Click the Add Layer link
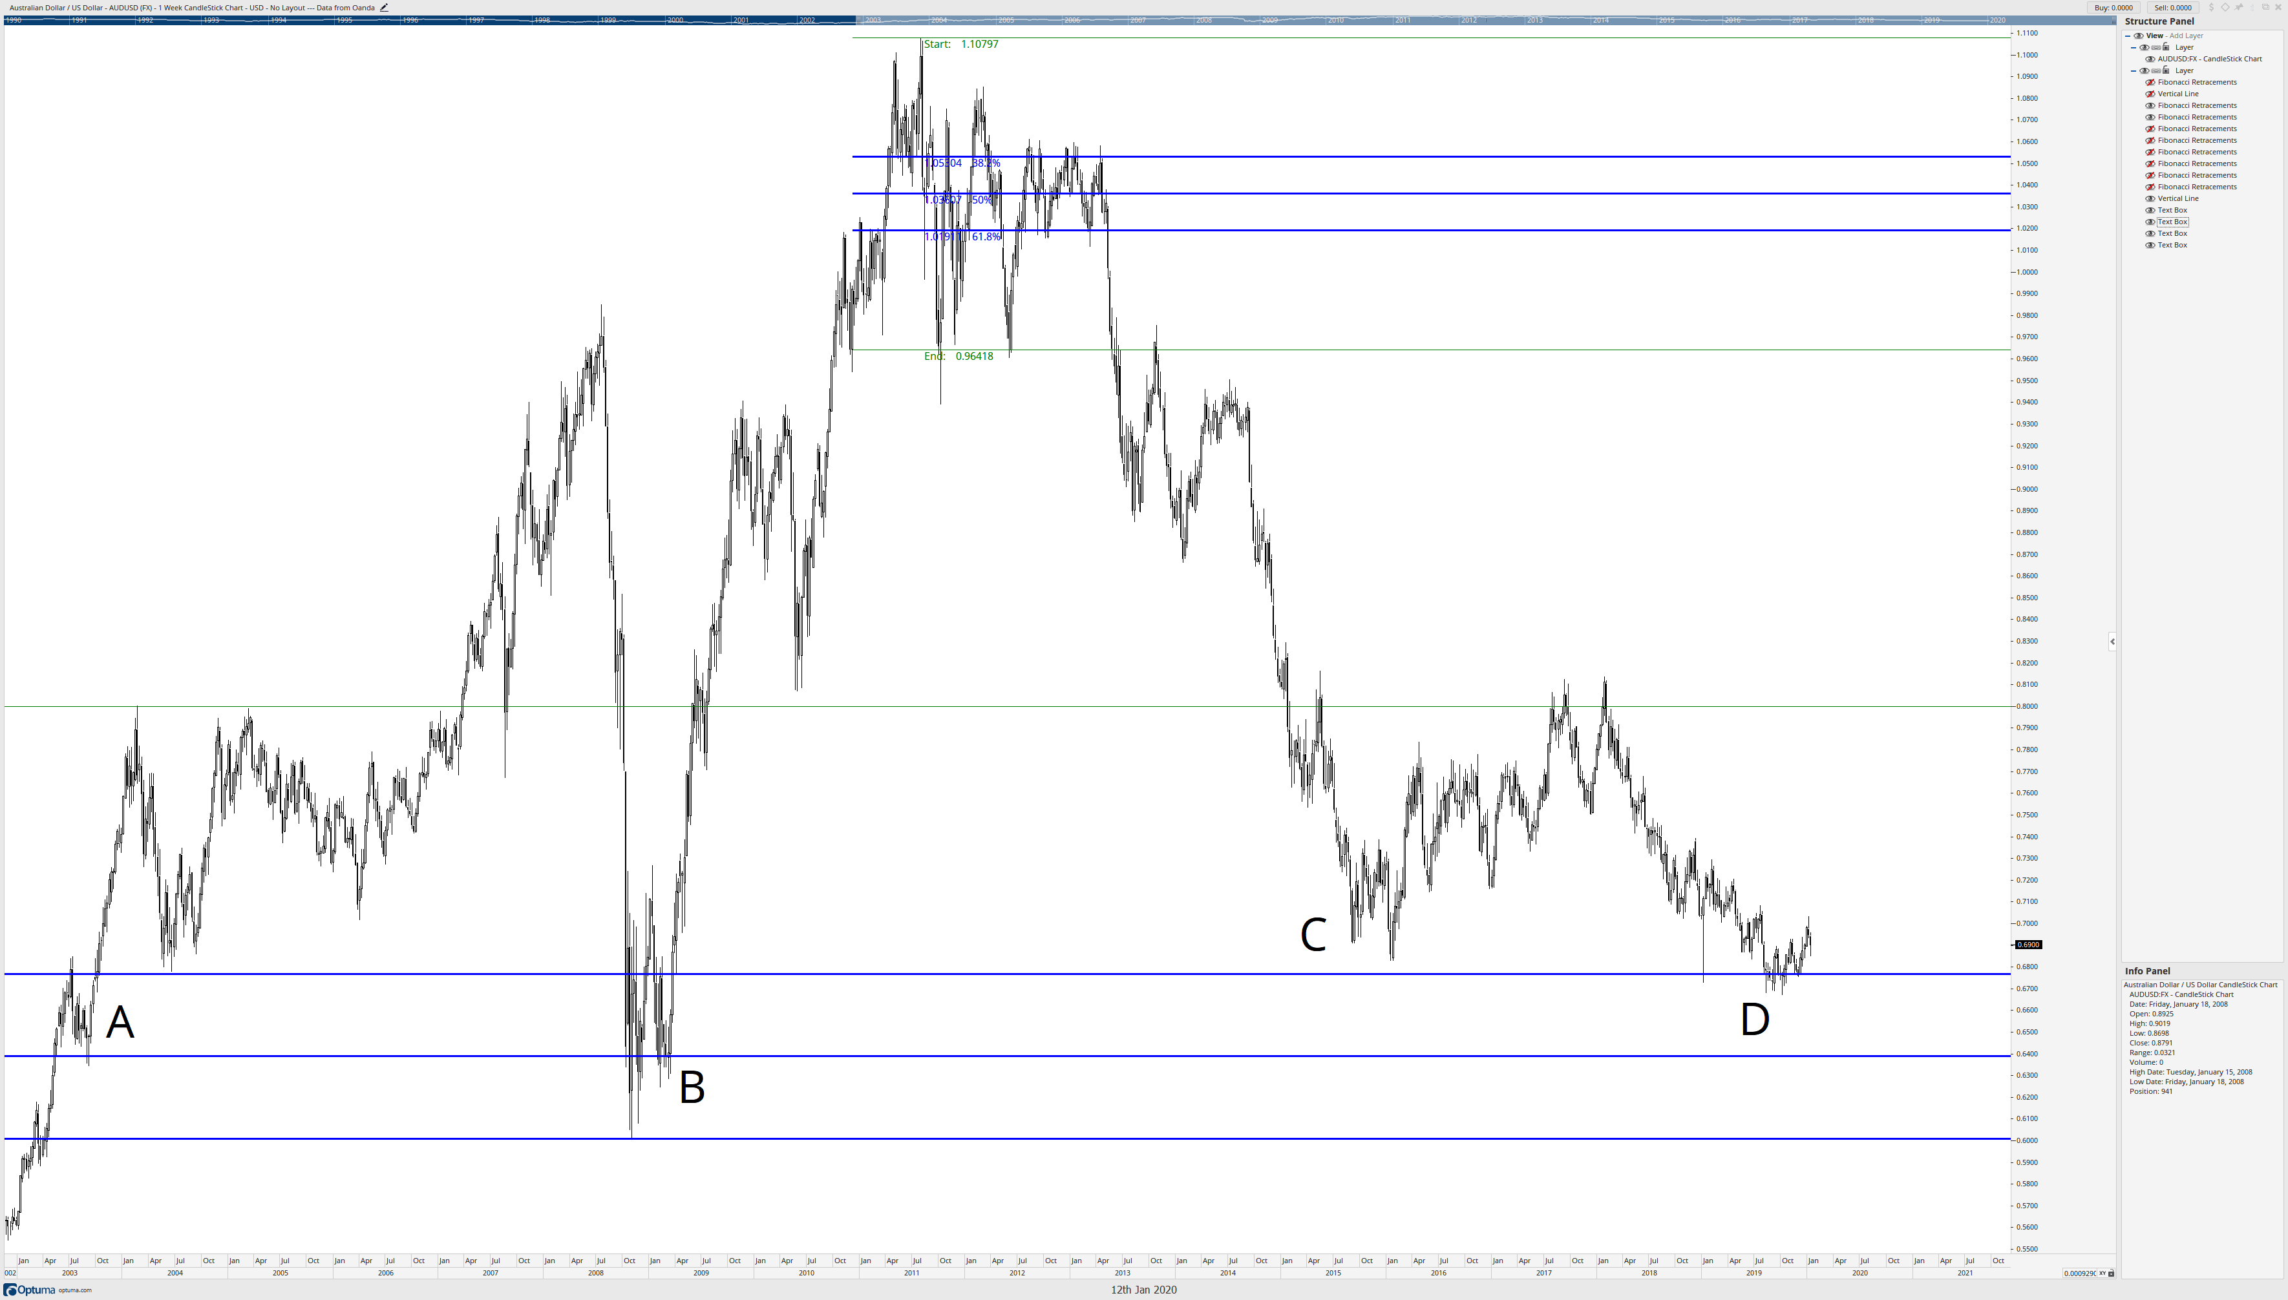The width and height of the screenshot is (2288, 1300). [2186, 36]
